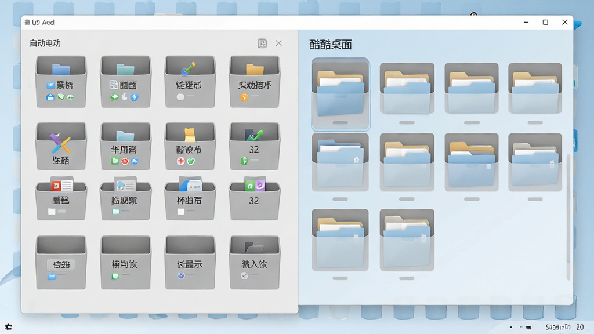Image resolution: width=594 pixels, height=334 pixels.
Task: Click the purple round icon in the "长量示" bin
Action: pos(181,275)
